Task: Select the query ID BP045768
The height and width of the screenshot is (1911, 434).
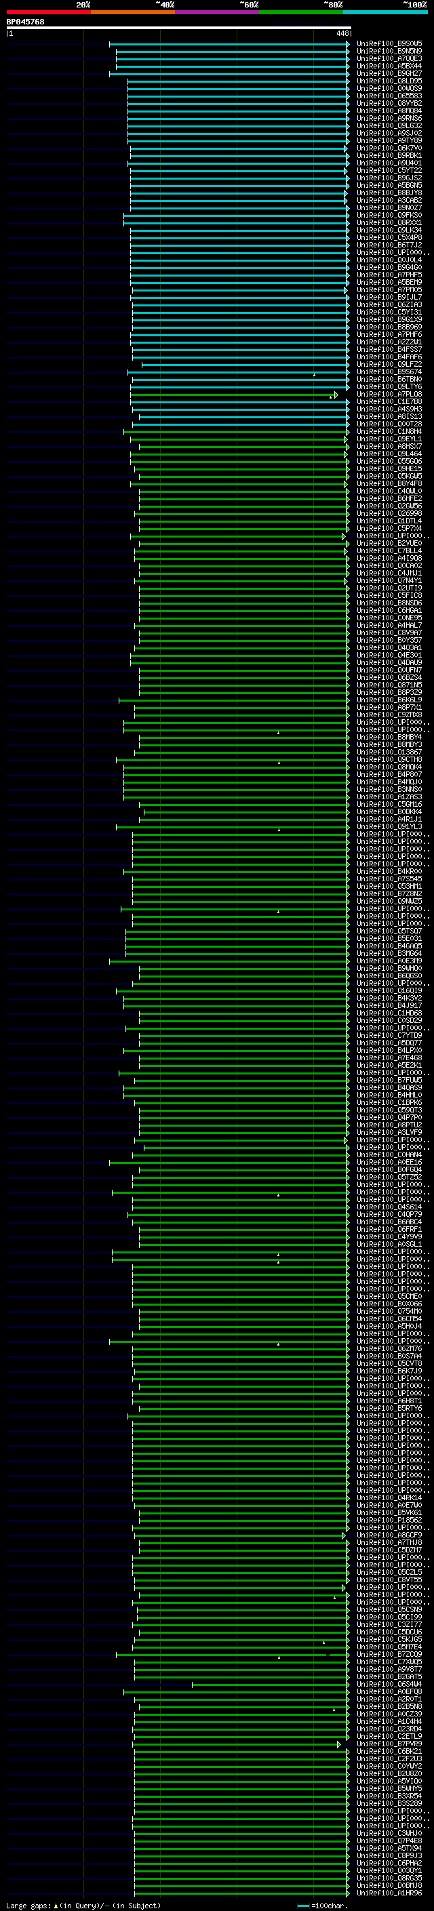Action: pos(25,22)
